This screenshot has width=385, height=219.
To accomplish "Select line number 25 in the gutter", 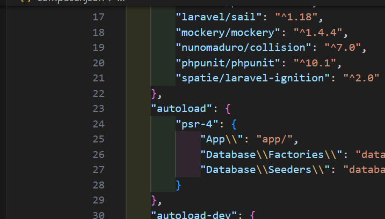I will (98, 139).
